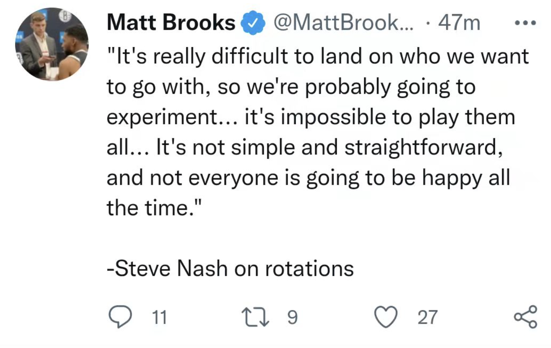The image size is (551, 348).
Task: Click the like count 27
Action: coord(427,318)
